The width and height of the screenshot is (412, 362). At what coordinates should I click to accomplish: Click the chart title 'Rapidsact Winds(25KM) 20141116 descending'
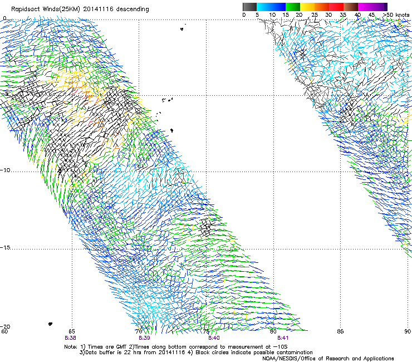(80, 9)
